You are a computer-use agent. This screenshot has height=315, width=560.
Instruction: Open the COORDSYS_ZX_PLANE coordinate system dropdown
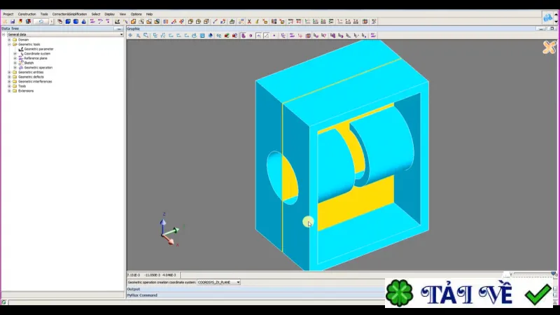(218, 282)
